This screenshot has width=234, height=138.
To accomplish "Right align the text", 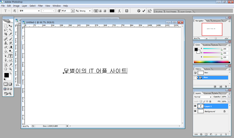I will (105, 11).
